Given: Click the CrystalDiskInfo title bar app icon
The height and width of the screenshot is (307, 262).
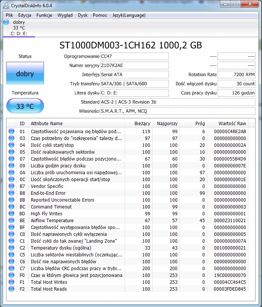Looking at the screenshot, I should coord(6,5).
